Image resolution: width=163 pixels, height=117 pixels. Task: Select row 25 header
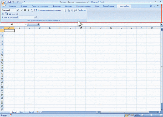click(2, 95)
